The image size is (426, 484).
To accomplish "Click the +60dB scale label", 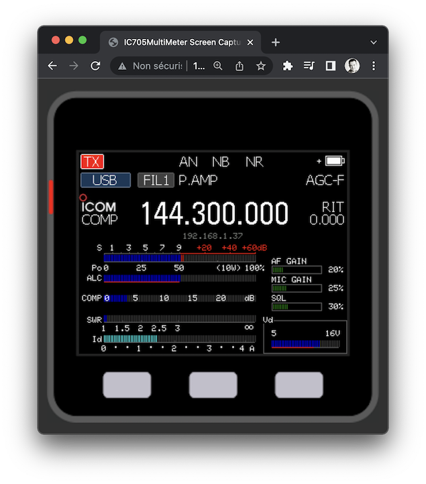I will point(254,248).
